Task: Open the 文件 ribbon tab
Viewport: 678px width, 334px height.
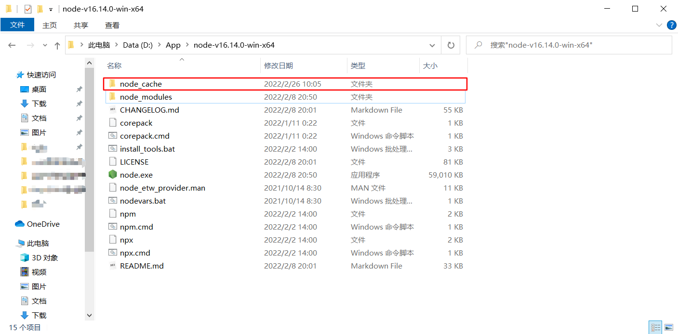Action: coord(17,25)
